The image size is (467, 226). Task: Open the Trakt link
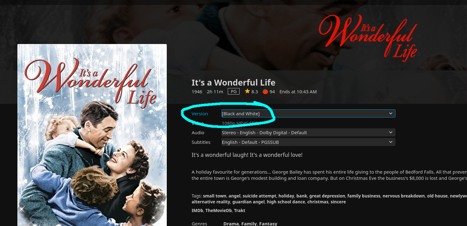(x=240, y=210)
